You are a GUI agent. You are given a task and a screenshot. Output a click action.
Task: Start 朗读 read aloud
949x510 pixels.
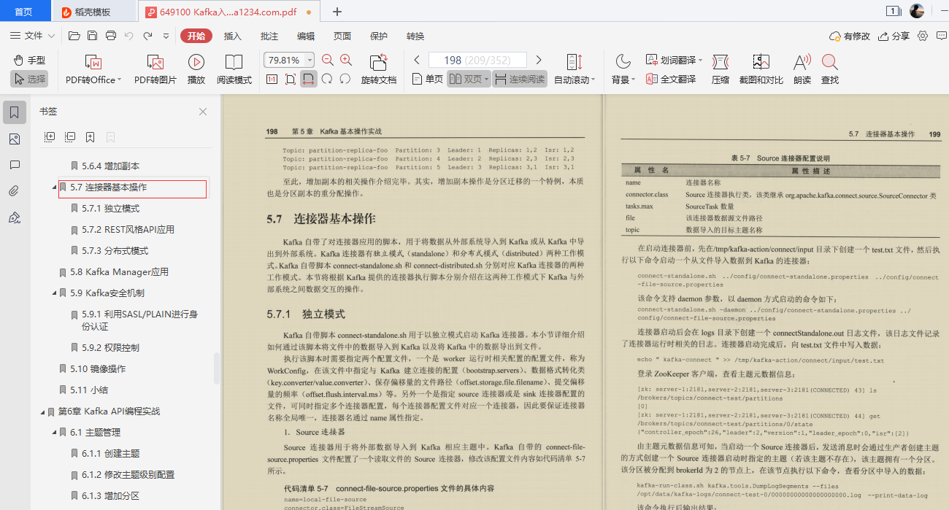802,70
